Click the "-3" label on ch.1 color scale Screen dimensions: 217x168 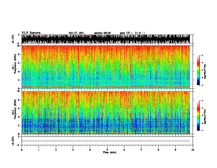pyautogui.click(x=202, y=55)
